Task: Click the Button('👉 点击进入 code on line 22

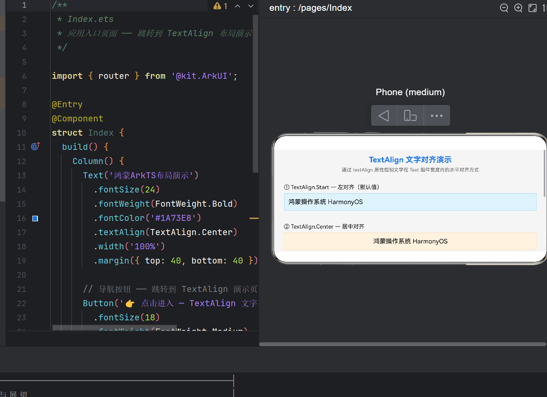Action: (171, 303)
